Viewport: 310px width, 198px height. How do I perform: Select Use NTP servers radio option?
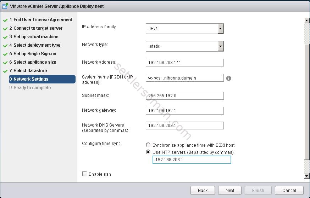pos(148,152)
